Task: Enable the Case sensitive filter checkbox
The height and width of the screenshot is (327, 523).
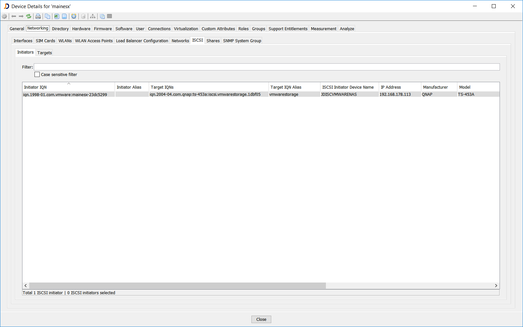Action: tap(37, 74)
